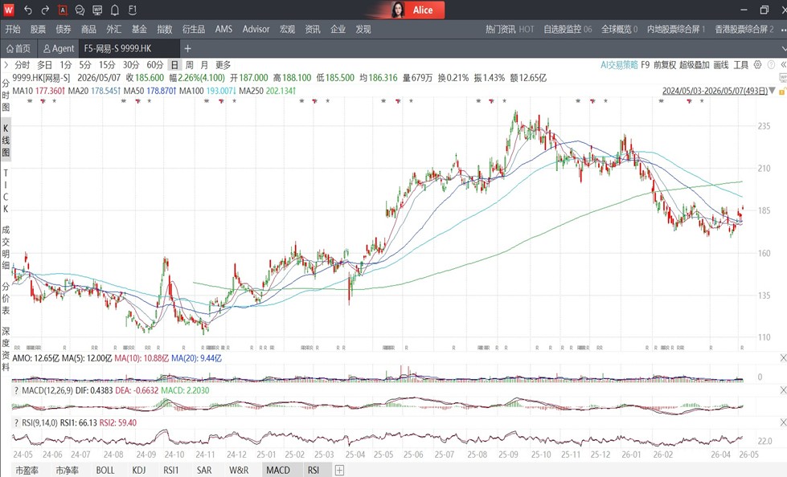Open the date range dropdown triangle
The width and height of the screenshot is (787, 477).
pos(773,91)
